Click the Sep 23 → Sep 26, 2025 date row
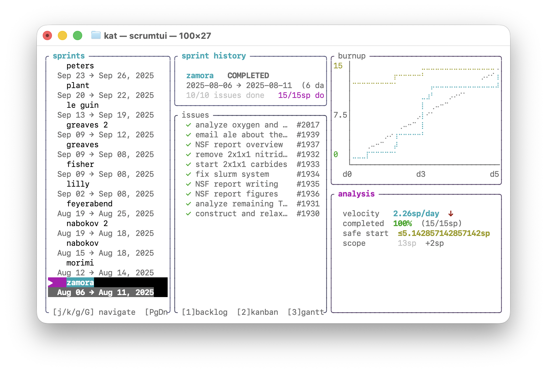Image resolution: width=547 pixels, height=372 pixels. tap(106, 76)
